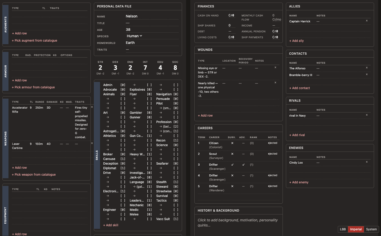Edit the empty Title field

click(152, 23)
